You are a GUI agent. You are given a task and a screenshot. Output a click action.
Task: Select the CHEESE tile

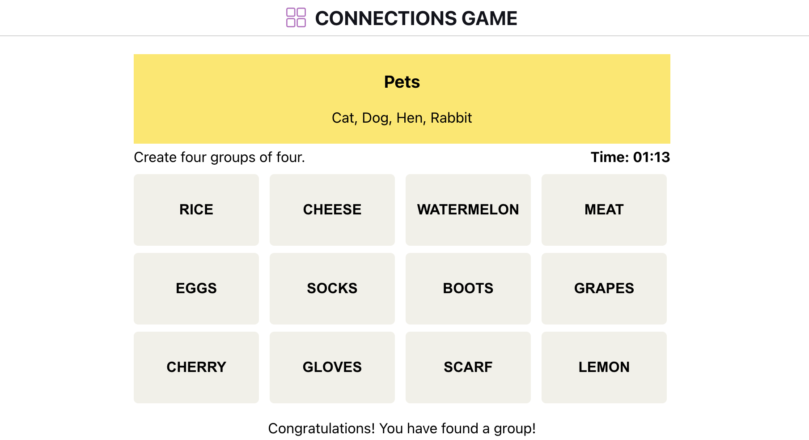coord(332,209)
